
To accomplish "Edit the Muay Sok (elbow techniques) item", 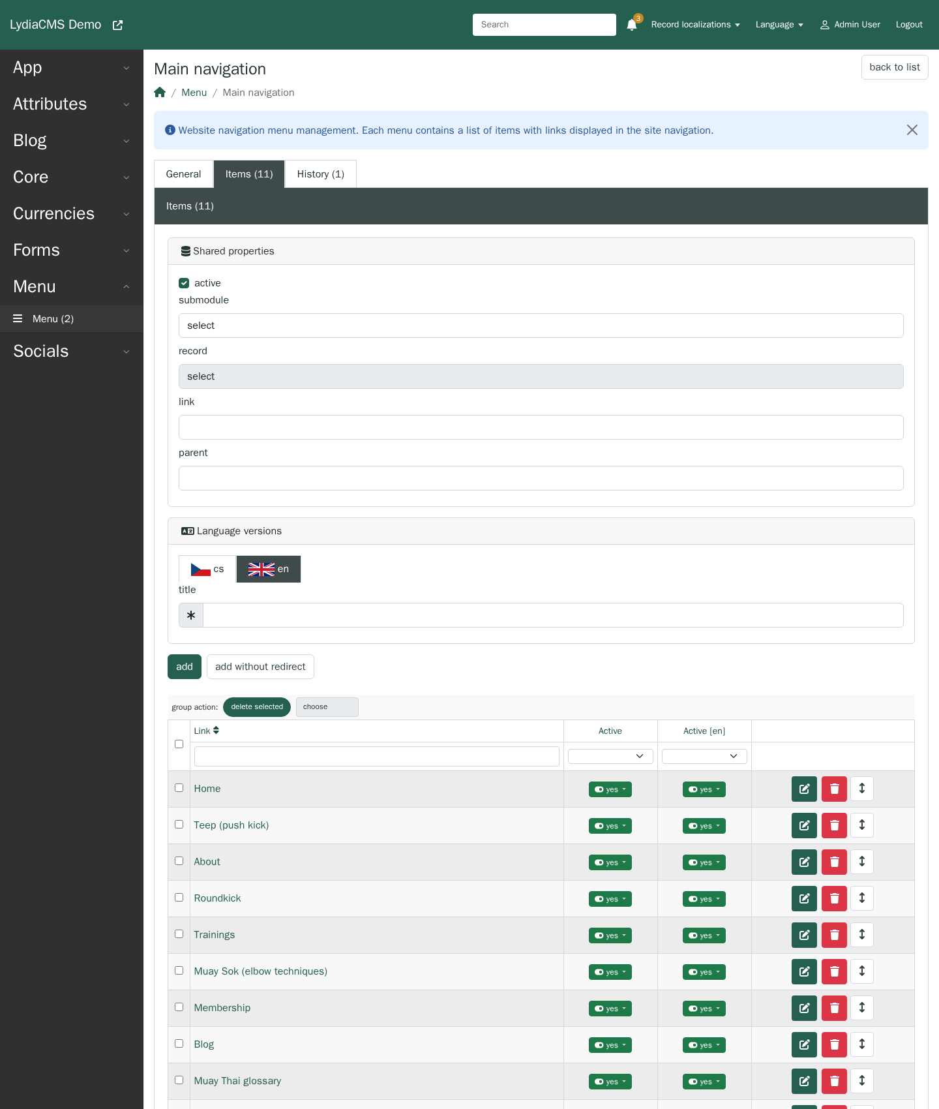I will [x=804, y=971].
